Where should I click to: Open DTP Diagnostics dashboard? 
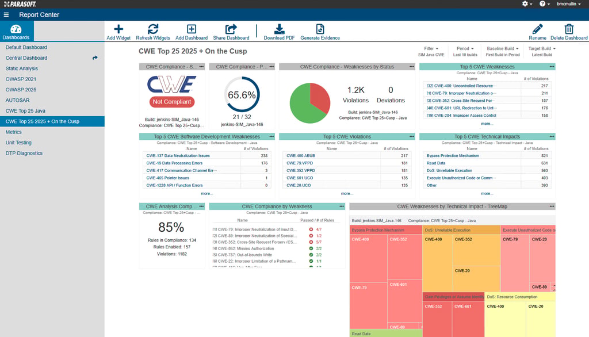click(24, 153)
